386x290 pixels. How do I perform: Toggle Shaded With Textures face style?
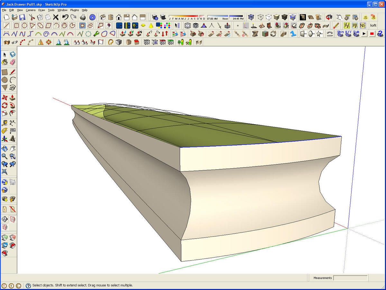pos(284,17)
